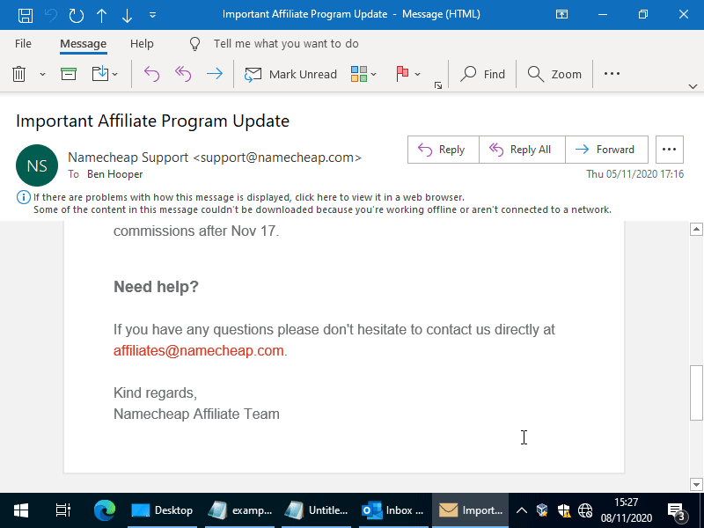
Task: Open the Help tab
Action: pyautogui.click(x=142, y=43)
